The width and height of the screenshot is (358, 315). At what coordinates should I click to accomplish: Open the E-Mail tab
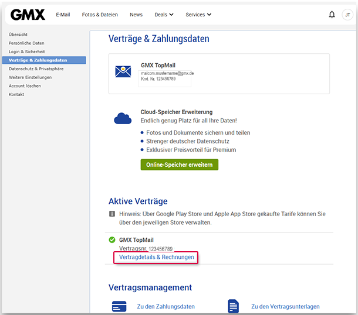tap(63, 15)
